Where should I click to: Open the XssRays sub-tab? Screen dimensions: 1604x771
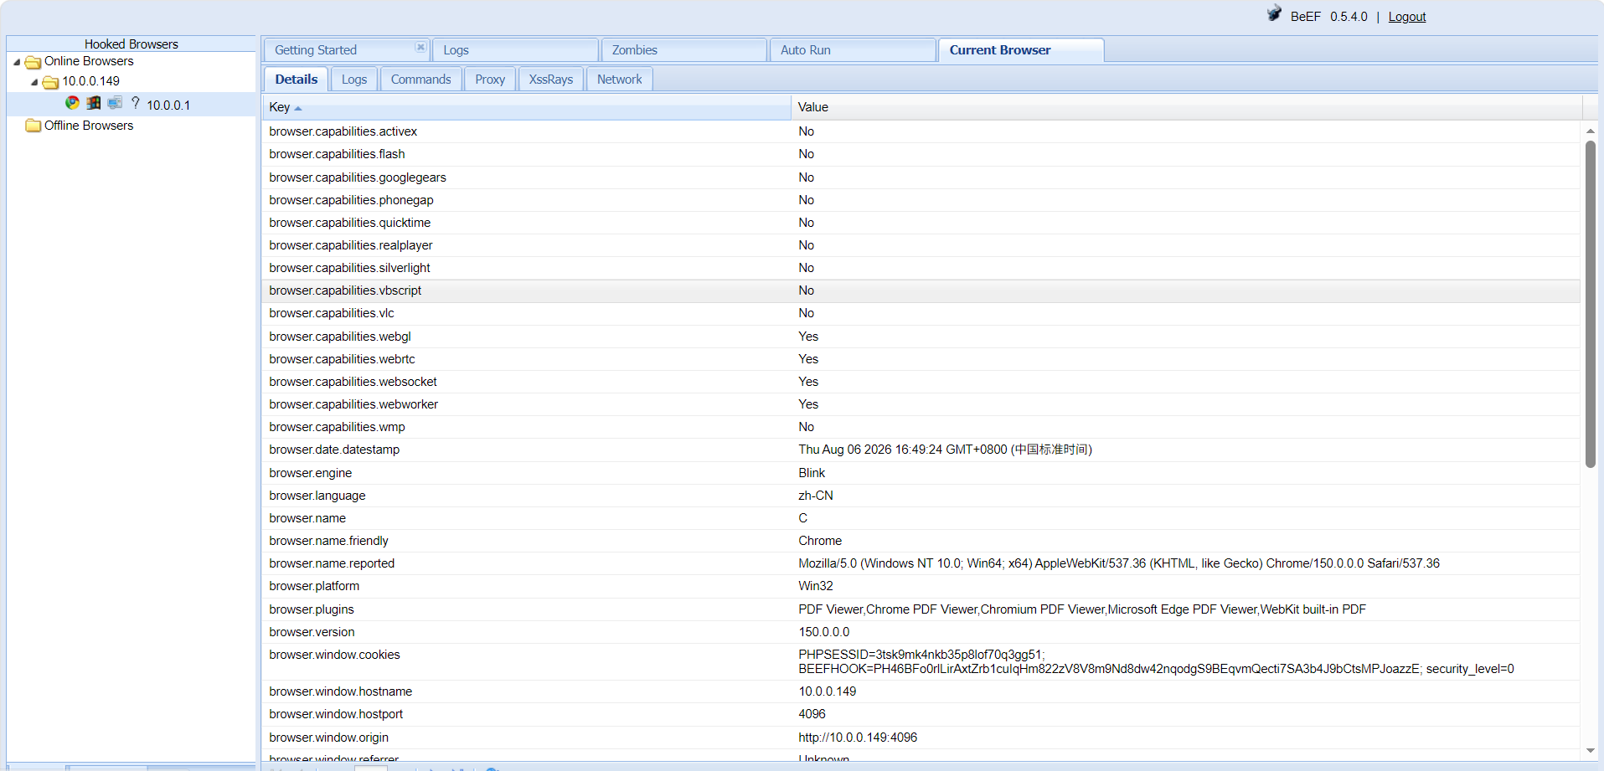coord(551,80)
